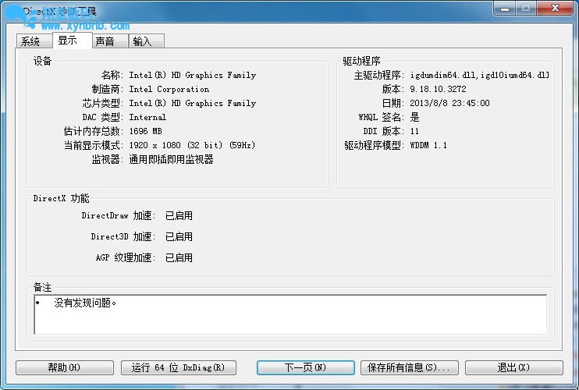
Task: Click AGP 纹理加速 status 已启用
Action: (x=179, y=257)
